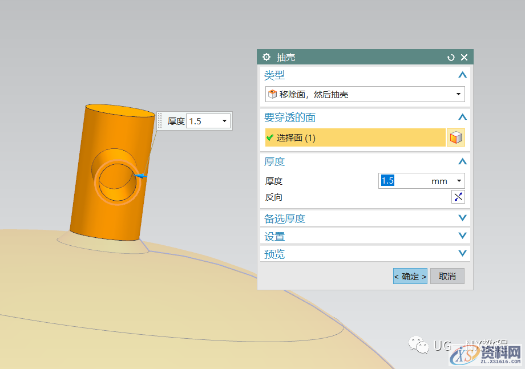Click the 取消 button to cancel

[447, 275]
